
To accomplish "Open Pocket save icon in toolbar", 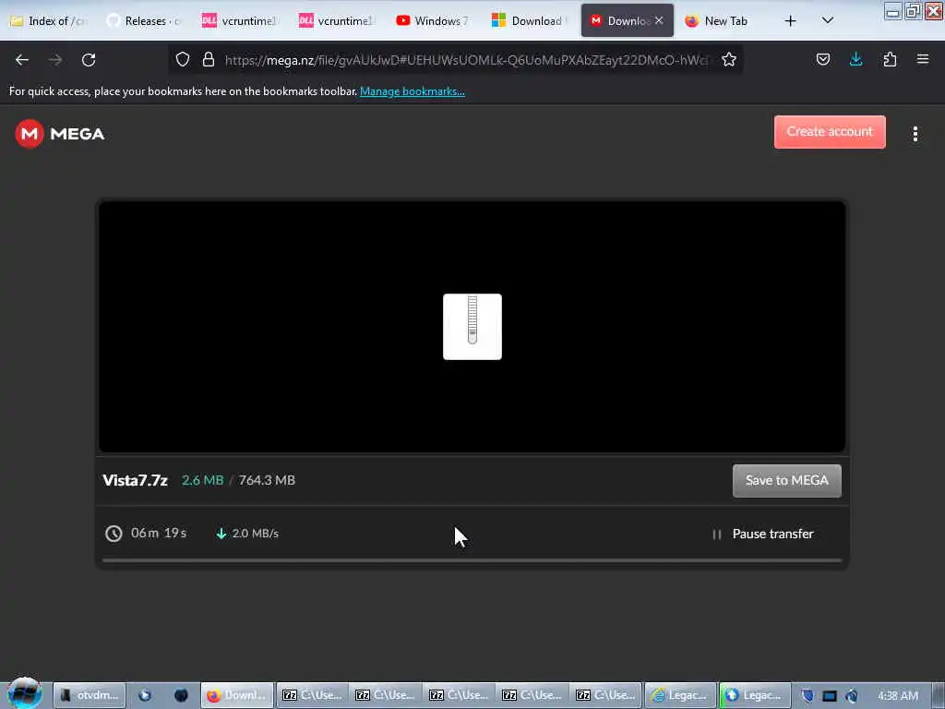I will (x=823, y=59).
